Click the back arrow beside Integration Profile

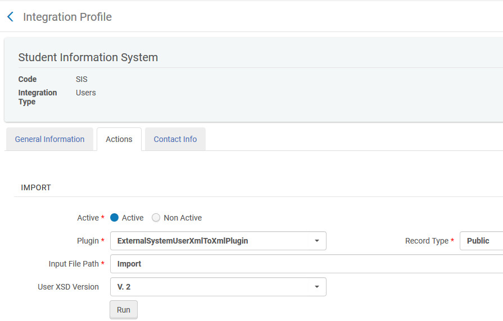point(10,17)
